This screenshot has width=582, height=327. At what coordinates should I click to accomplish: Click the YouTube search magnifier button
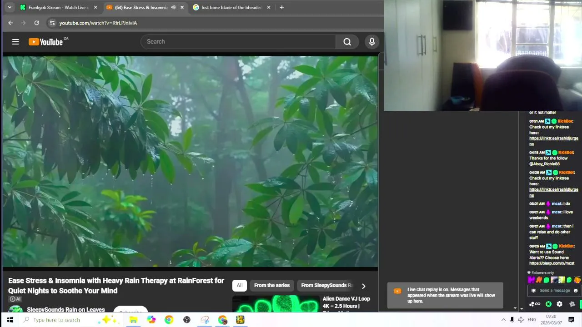(x=347, y=42)
